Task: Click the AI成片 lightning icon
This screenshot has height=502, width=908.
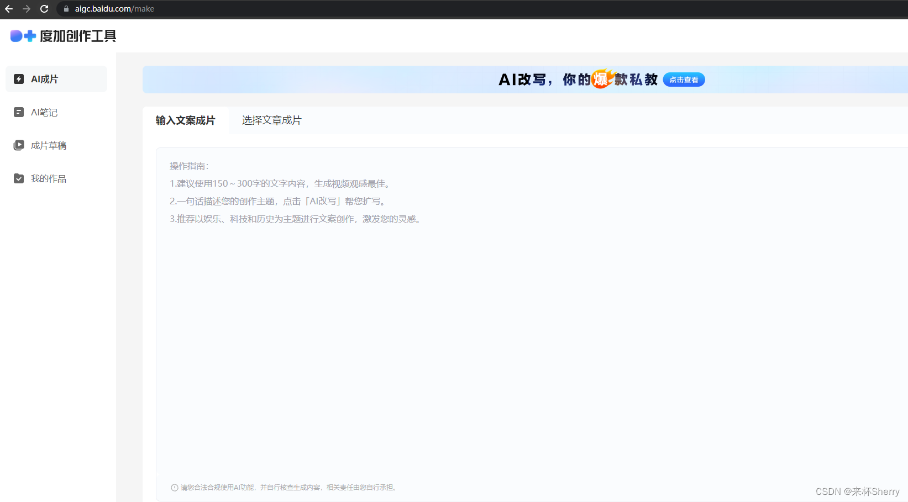Action: pyautogui.click(x=19, y=79)
